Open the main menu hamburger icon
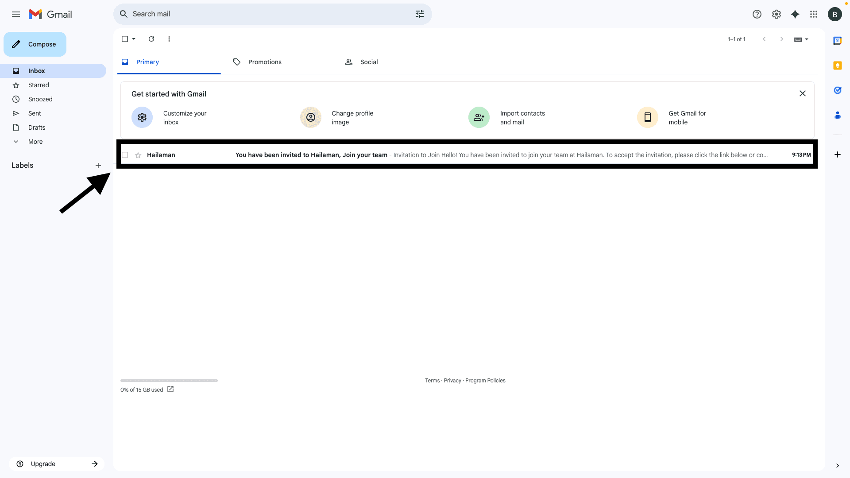The height and width of the screenshot is (478, 850). [x=16, y=14]
